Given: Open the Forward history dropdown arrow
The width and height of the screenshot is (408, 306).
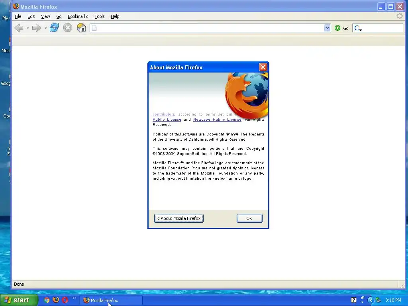Looking at the screenshot, I should 45,28.
